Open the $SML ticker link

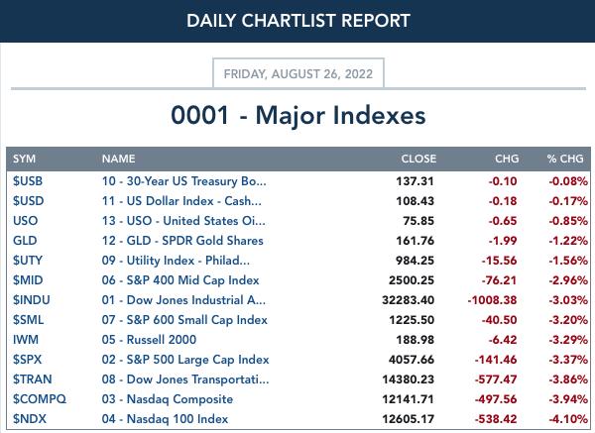[28, 320]
